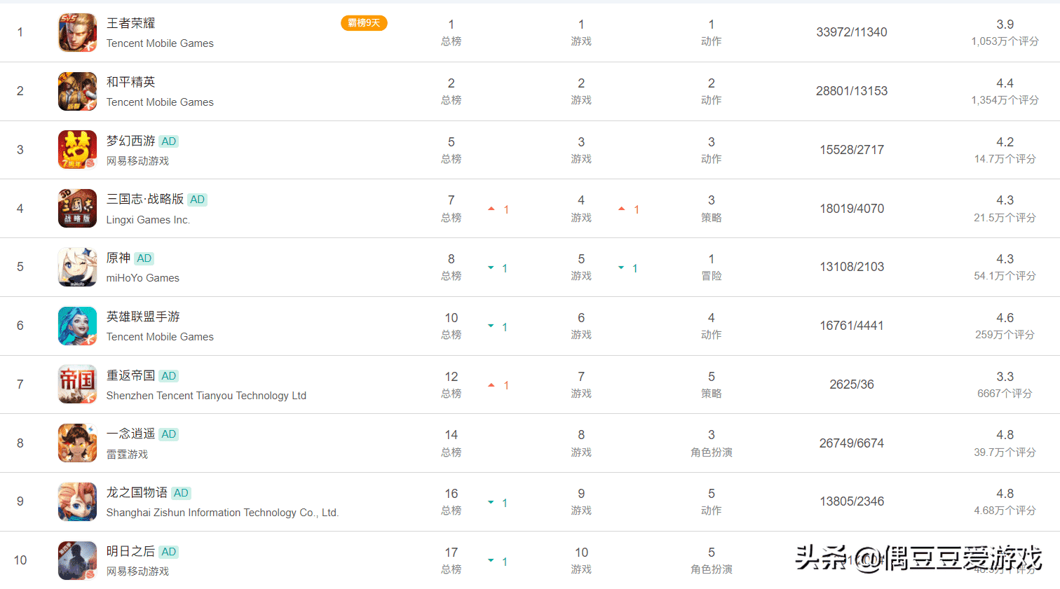Image resolution: width=1060 pixels, height=589 pixels.
Task: Click the 54.1万个评分 rating count
Action: (1005, 276)
